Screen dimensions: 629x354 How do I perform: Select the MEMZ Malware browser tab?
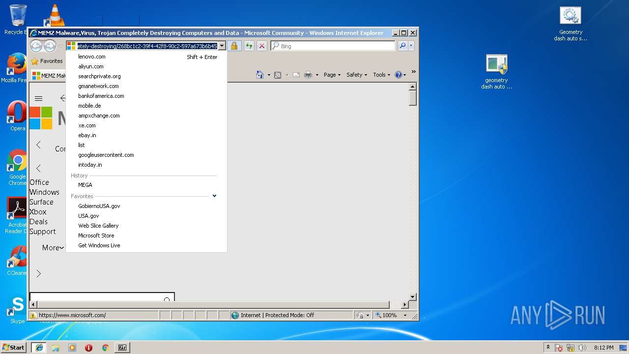pos(49,75)
